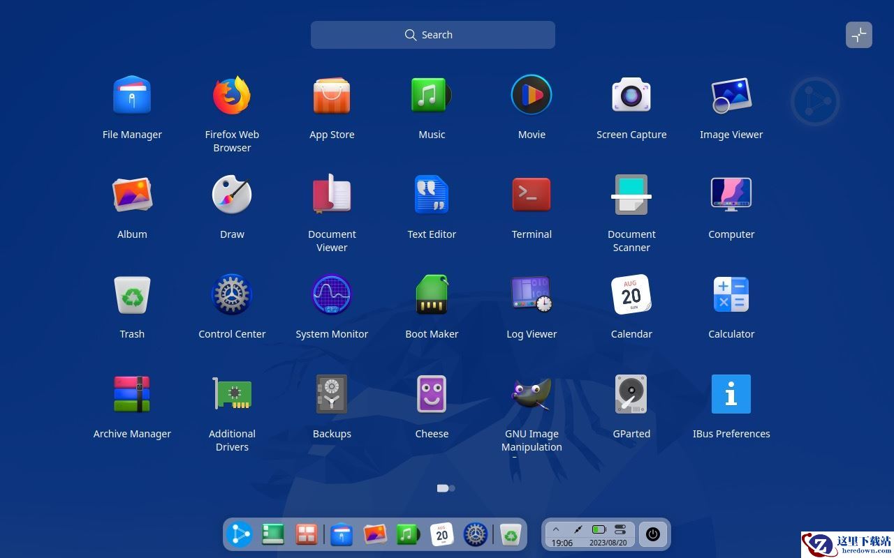The image size is (894, 558).
Task: Open Album from the dock
Action: [x=375, y=534]
